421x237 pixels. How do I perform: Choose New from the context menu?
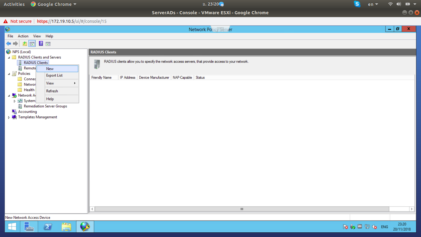(x=57, y=69)
